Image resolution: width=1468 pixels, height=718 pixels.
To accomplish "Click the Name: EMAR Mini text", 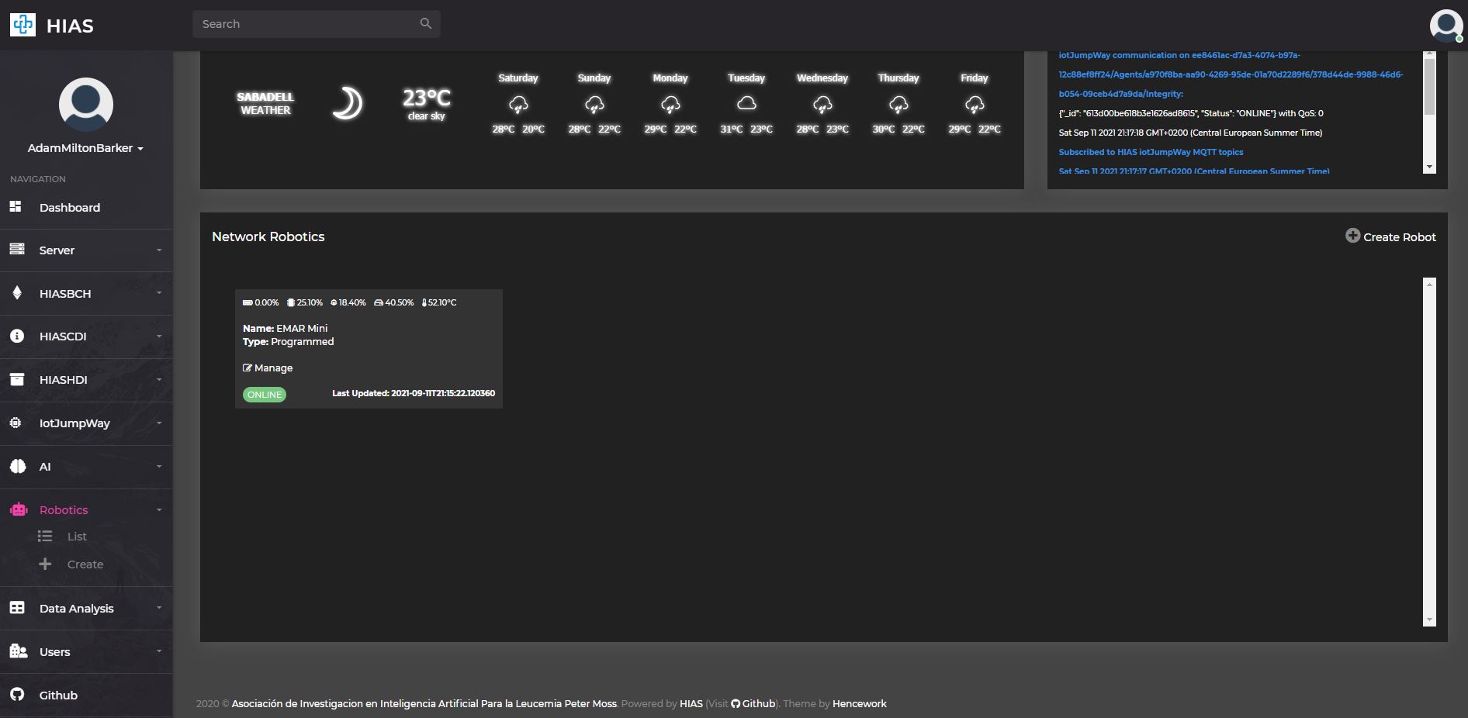I will (x=285, y=329).
